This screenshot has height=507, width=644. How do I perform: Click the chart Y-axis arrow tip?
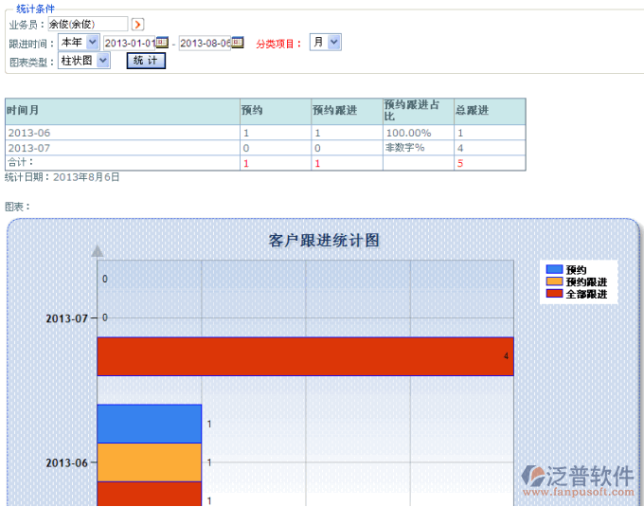[97, 251]
